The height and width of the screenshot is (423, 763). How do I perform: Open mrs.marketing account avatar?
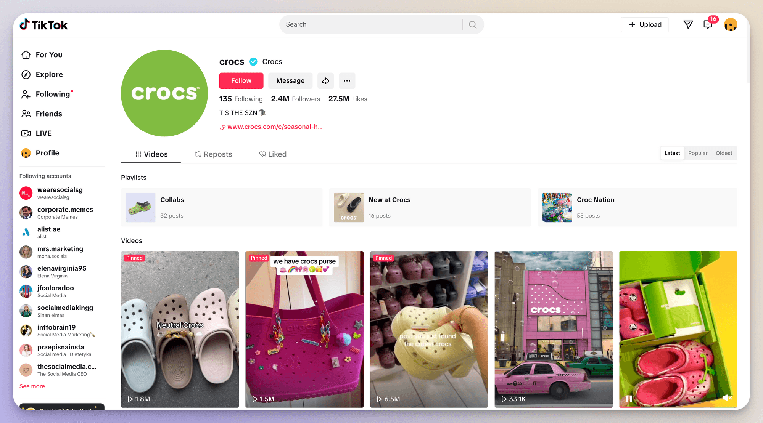(26, 252)
